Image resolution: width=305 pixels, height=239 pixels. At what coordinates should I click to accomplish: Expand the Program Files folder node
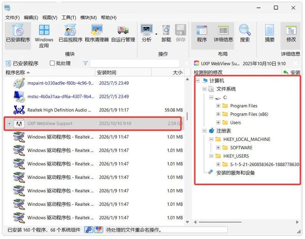coord(218,106)
